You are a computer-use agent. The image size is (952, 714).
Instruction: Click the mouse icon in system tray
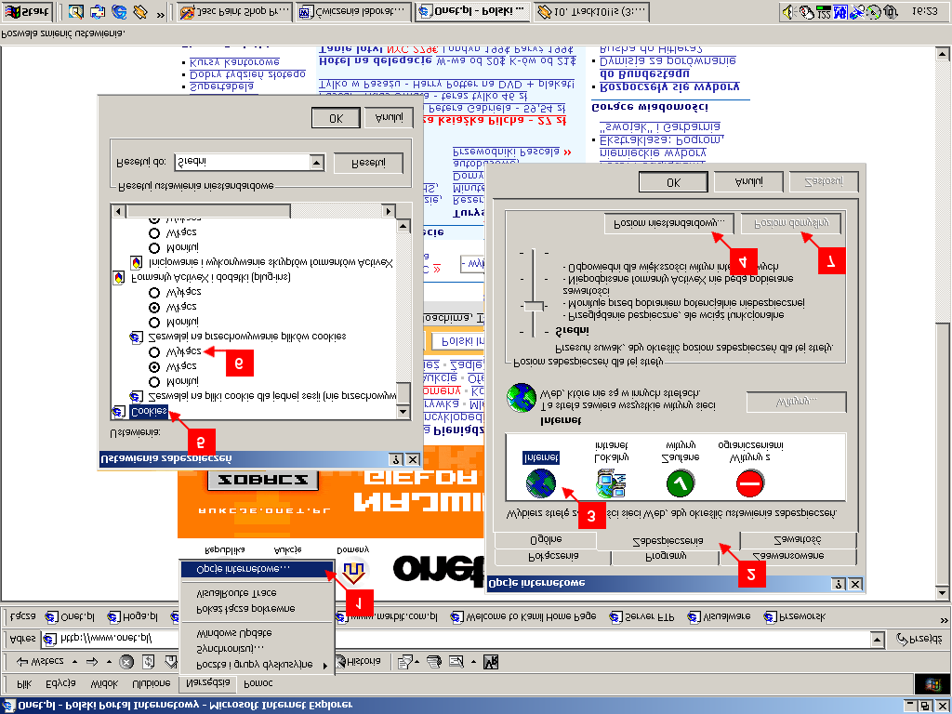click(806, 11)
